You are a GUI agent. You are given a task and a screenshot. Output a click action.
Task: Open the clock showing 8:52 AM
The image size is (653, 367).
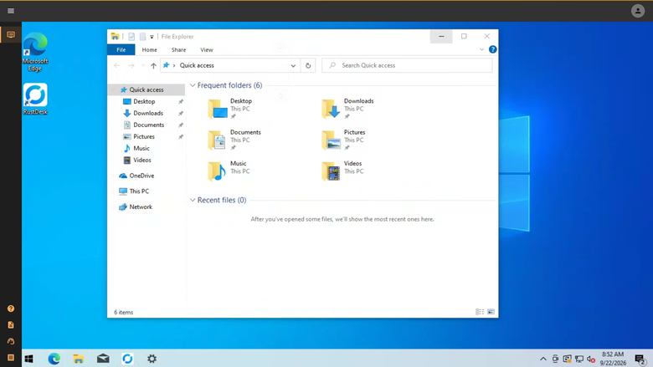click(x=613, y=359)
